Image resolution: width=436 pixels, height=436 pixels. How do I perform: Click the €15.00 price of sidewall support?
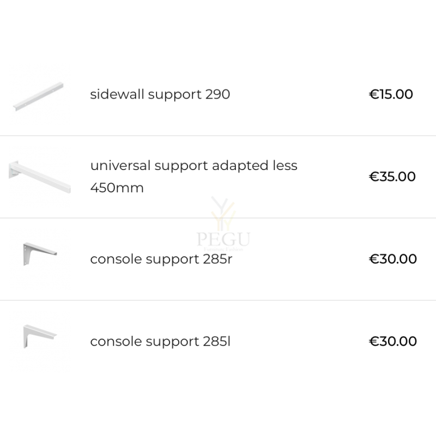(x=391, y=94)
